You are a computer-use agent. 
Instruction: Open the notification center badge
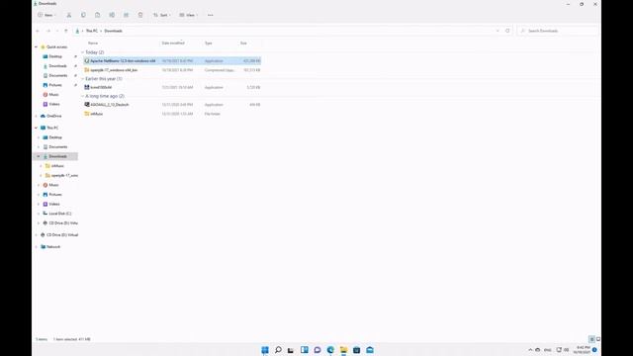(594, 350)
